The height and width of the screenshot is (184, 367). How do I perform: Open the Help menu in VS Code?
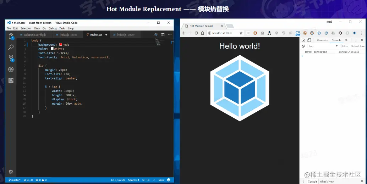[x=71, y=28]
